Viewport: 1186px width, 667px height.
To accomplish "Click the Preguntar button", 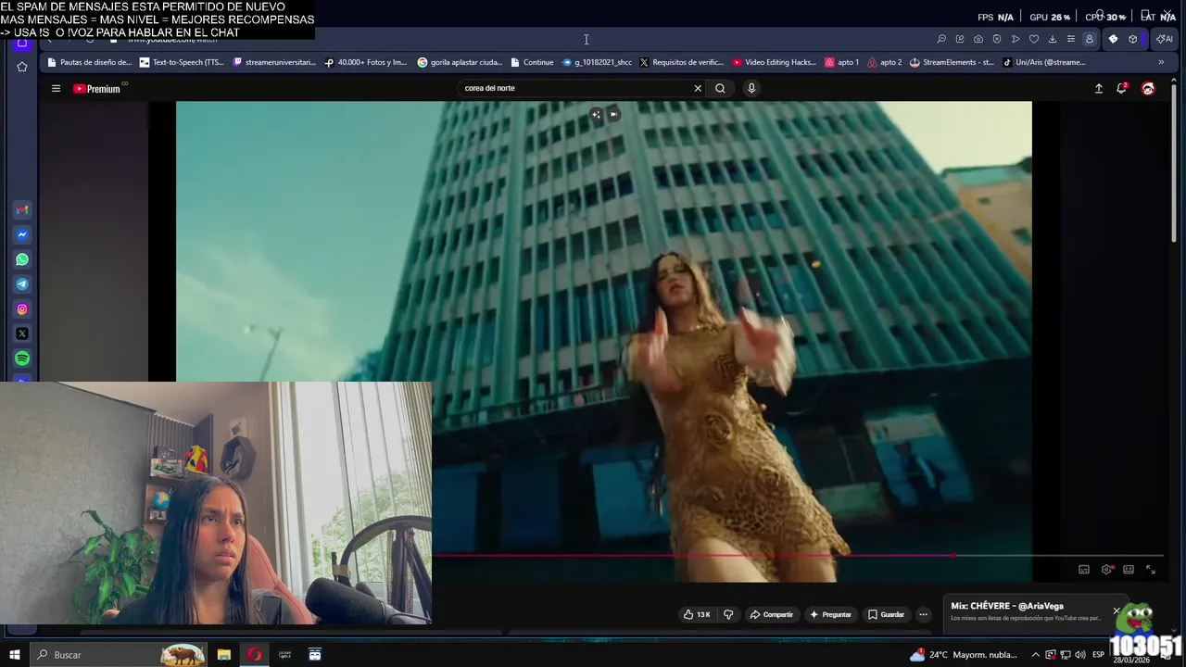I will click(x=830, y=614).
